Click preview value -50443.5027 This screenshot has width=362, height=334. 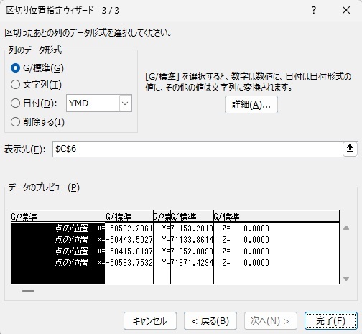pos(129,240)
